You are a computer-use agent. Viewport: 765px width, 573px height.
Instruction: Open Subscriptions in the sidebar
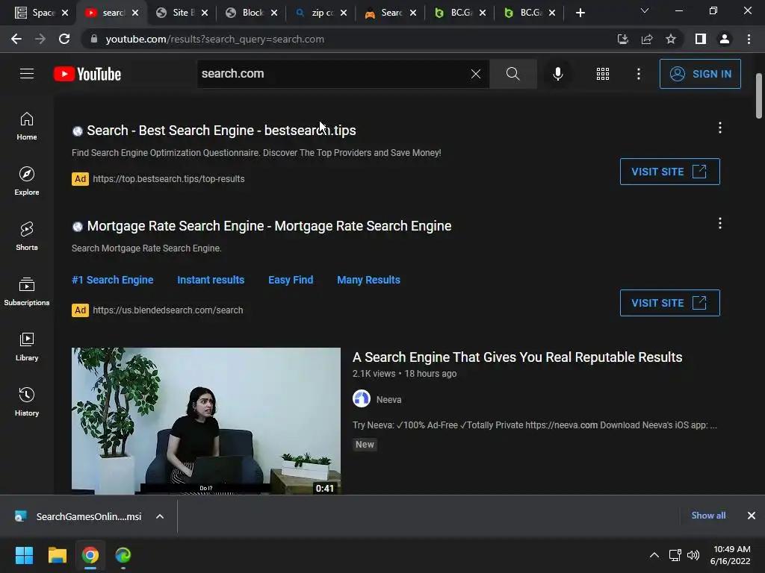click(x=27, y=292)
